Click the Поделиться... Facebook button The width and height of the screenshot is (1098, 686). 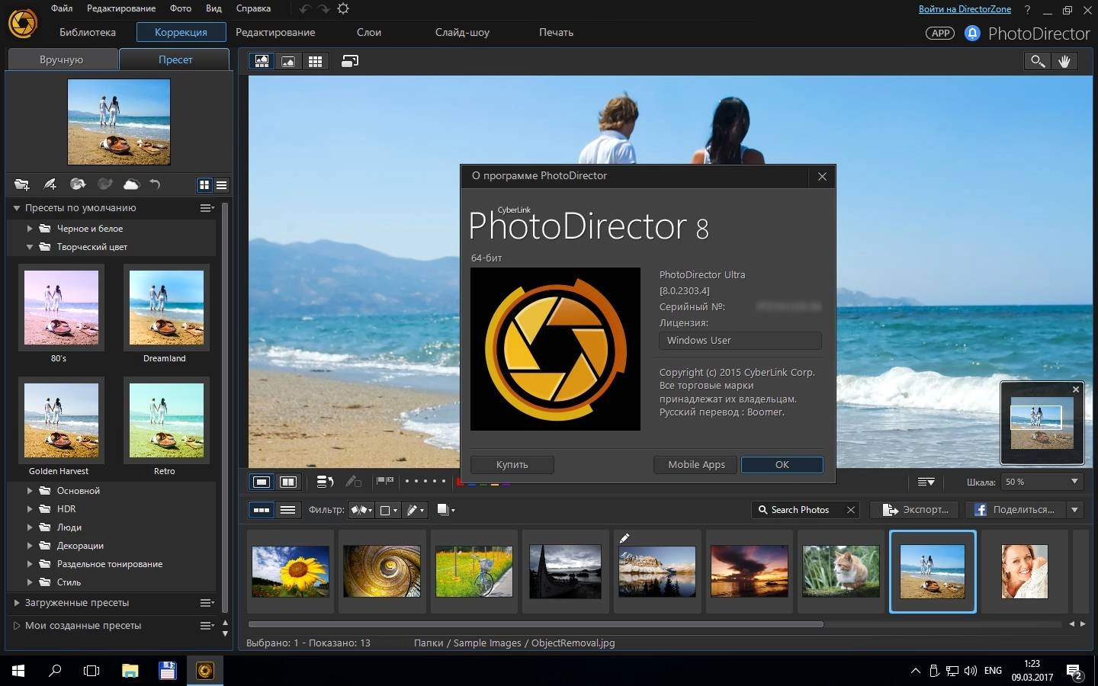point(1016,510)
